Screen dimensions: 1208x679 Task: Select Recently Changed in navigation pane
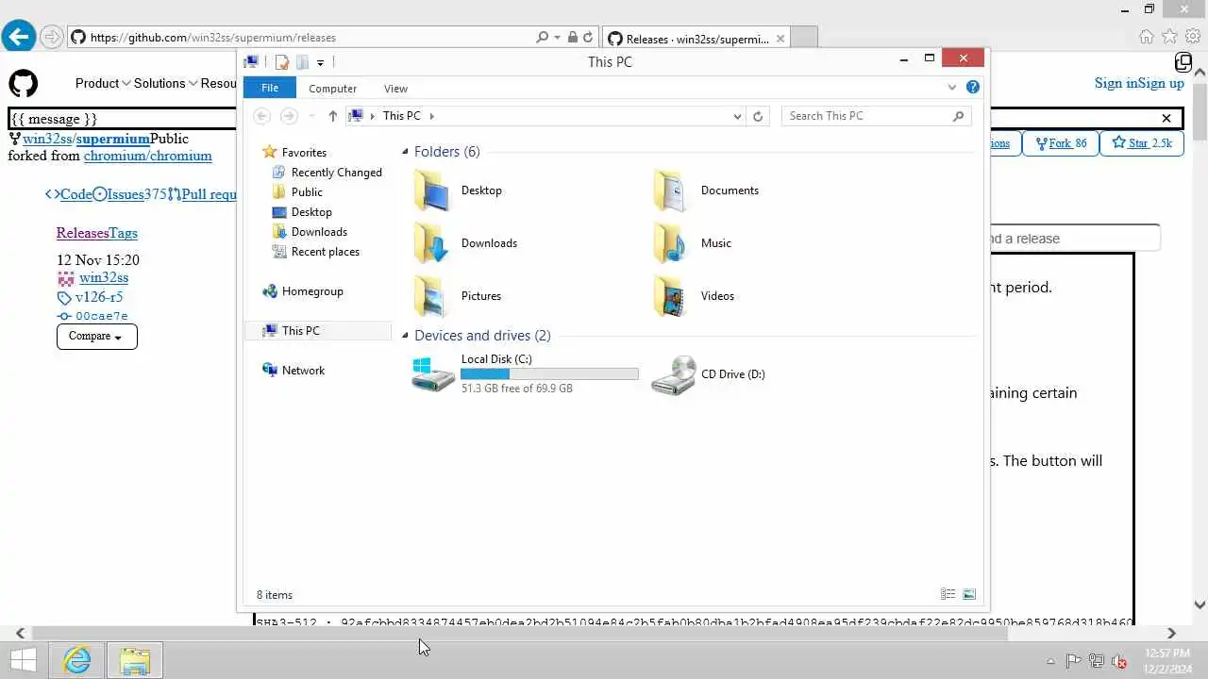[327, 173]
